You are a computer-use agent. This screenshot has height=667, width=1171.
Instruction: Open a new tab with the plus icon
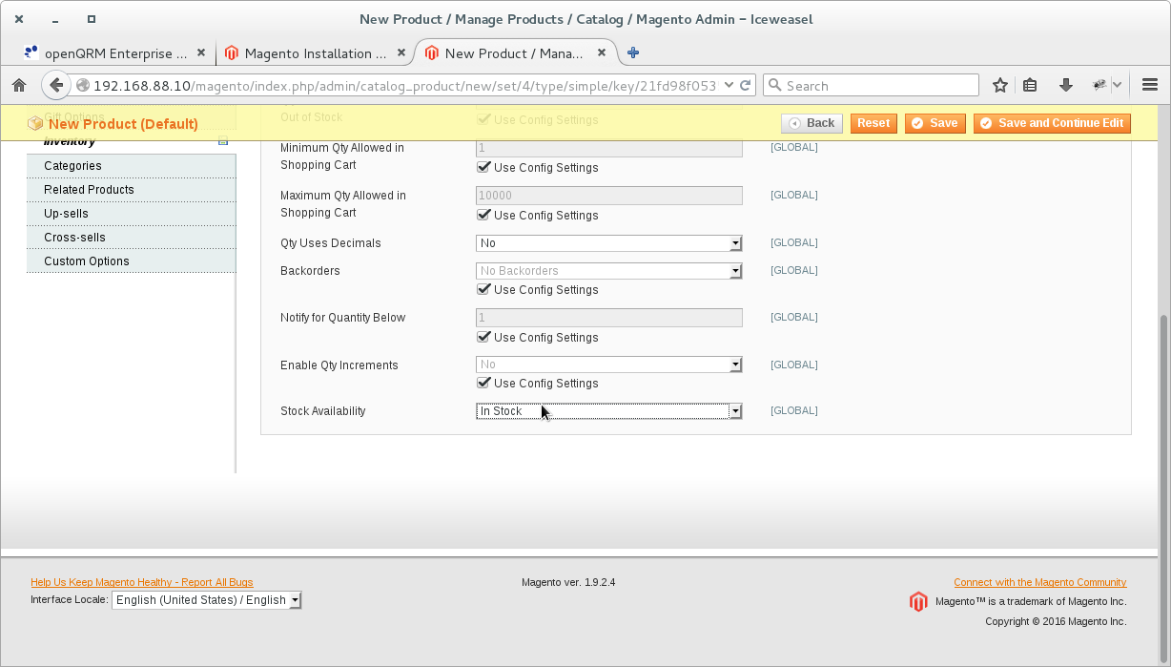633,53
